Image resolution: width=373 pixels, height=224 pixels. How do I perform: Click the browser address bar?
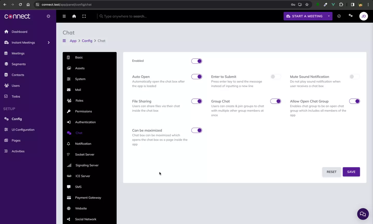tap(166, 4)
